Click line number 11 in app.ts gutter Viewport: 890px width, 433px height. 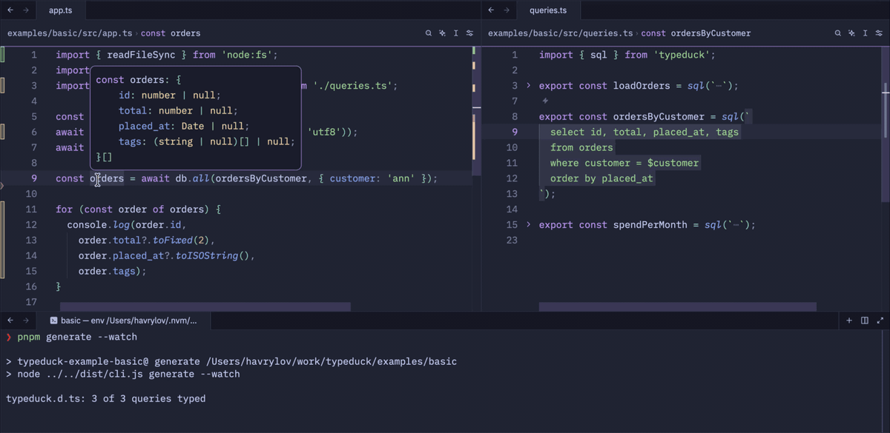coord(31,209)
